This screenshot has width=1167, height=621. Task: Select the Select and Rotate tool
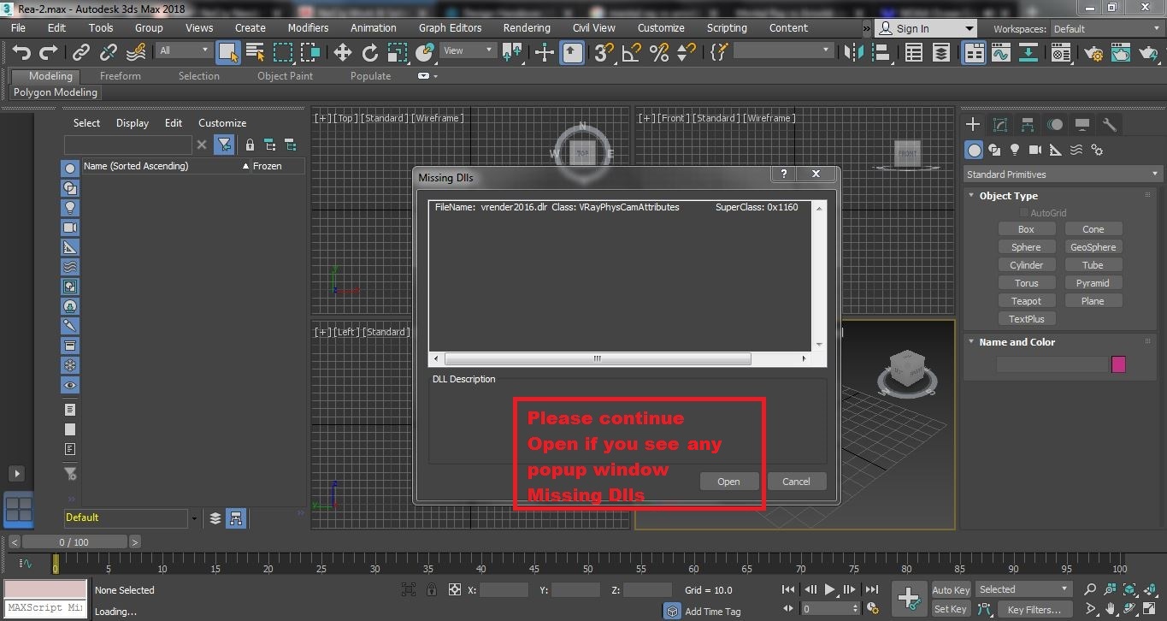tap(369, 53)
